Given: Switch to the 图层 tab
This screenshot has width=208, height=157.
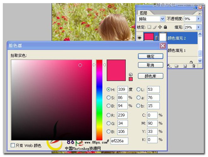Looking at the screenshot, I should pos(143,13).
